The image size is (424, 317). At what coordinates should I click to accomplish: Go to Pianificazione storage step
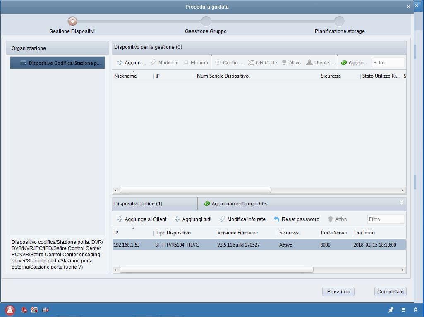click(339, 21)
